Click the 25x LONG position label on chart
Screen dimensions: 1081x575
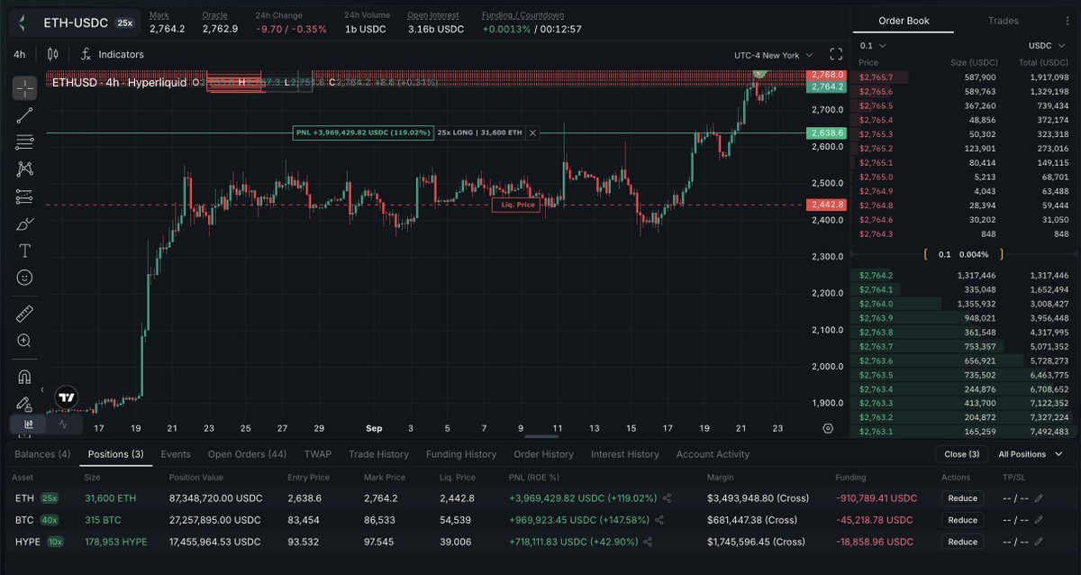click(480, 132)
